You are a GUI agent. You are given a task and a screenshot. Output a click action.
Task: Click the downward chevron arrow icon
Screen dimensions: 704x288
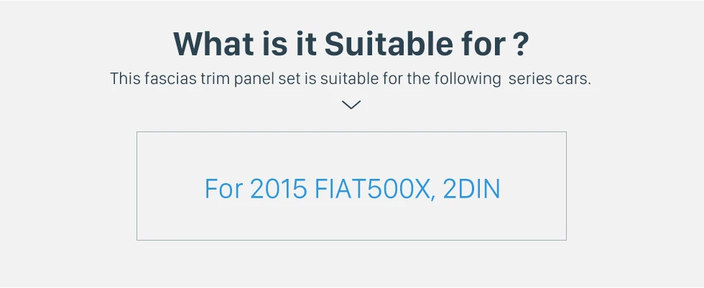[x=351, y=105]
